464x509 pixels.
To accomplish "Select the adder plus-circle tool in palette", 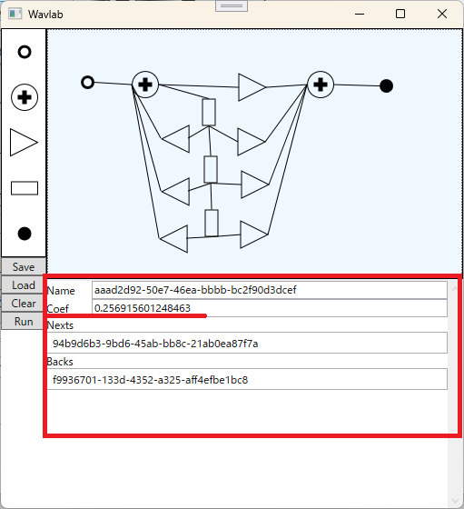I will tap(25, 97).
